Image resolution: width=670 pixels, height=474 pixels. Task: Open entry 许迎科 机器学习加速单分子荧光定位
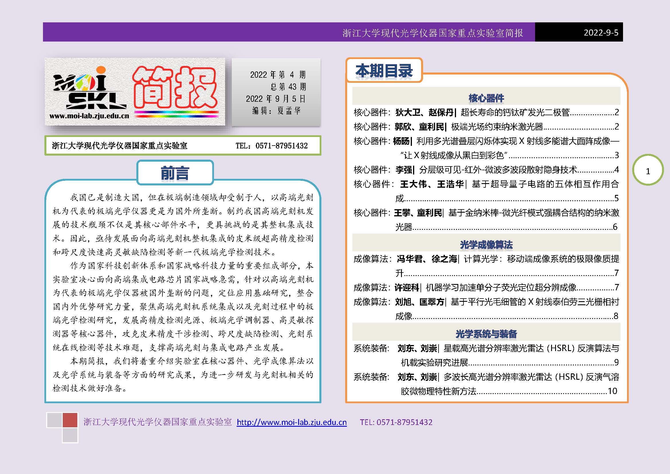pyautogui.click(x=486, y=287)
